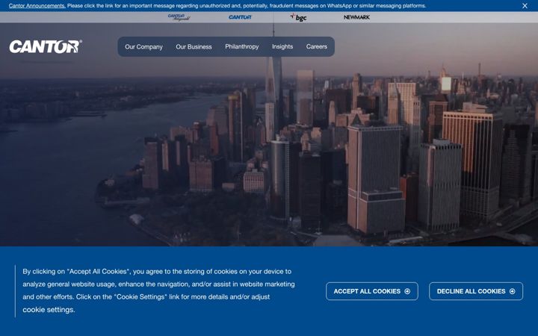
Task: Open the Our Company menu
Action: (143, 46)
